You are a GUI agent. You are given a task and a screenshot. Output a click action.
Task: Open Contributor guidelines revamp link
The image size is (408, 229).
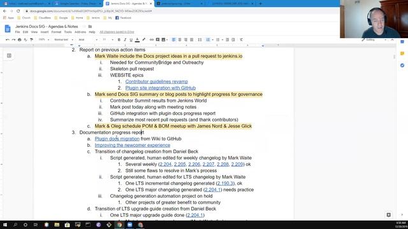pyautogui.click(x=157, y=81)
